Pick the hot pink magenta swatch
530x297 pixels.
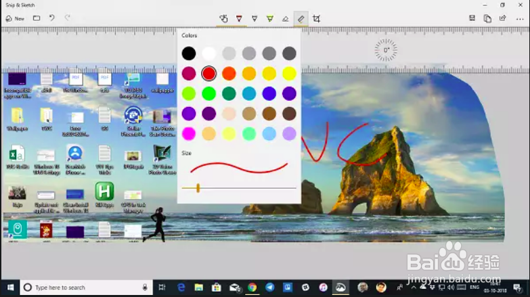189,134
